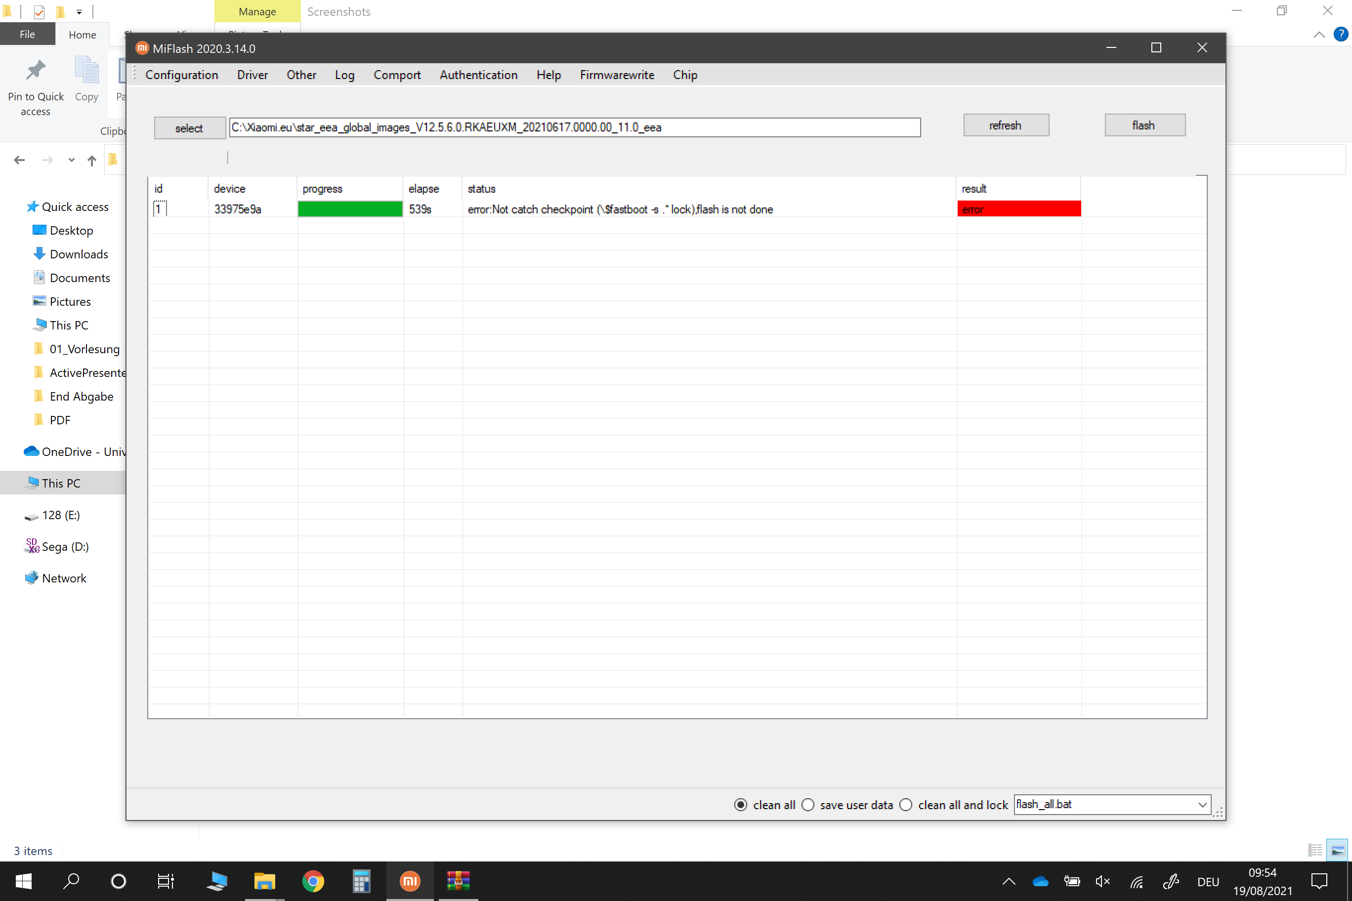Click the red error result cell
1352x901 pixels.
(1018, 209)
